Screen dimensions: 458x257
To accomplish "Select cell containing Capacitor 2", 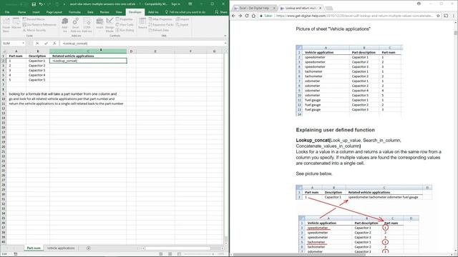I will 38,66.
